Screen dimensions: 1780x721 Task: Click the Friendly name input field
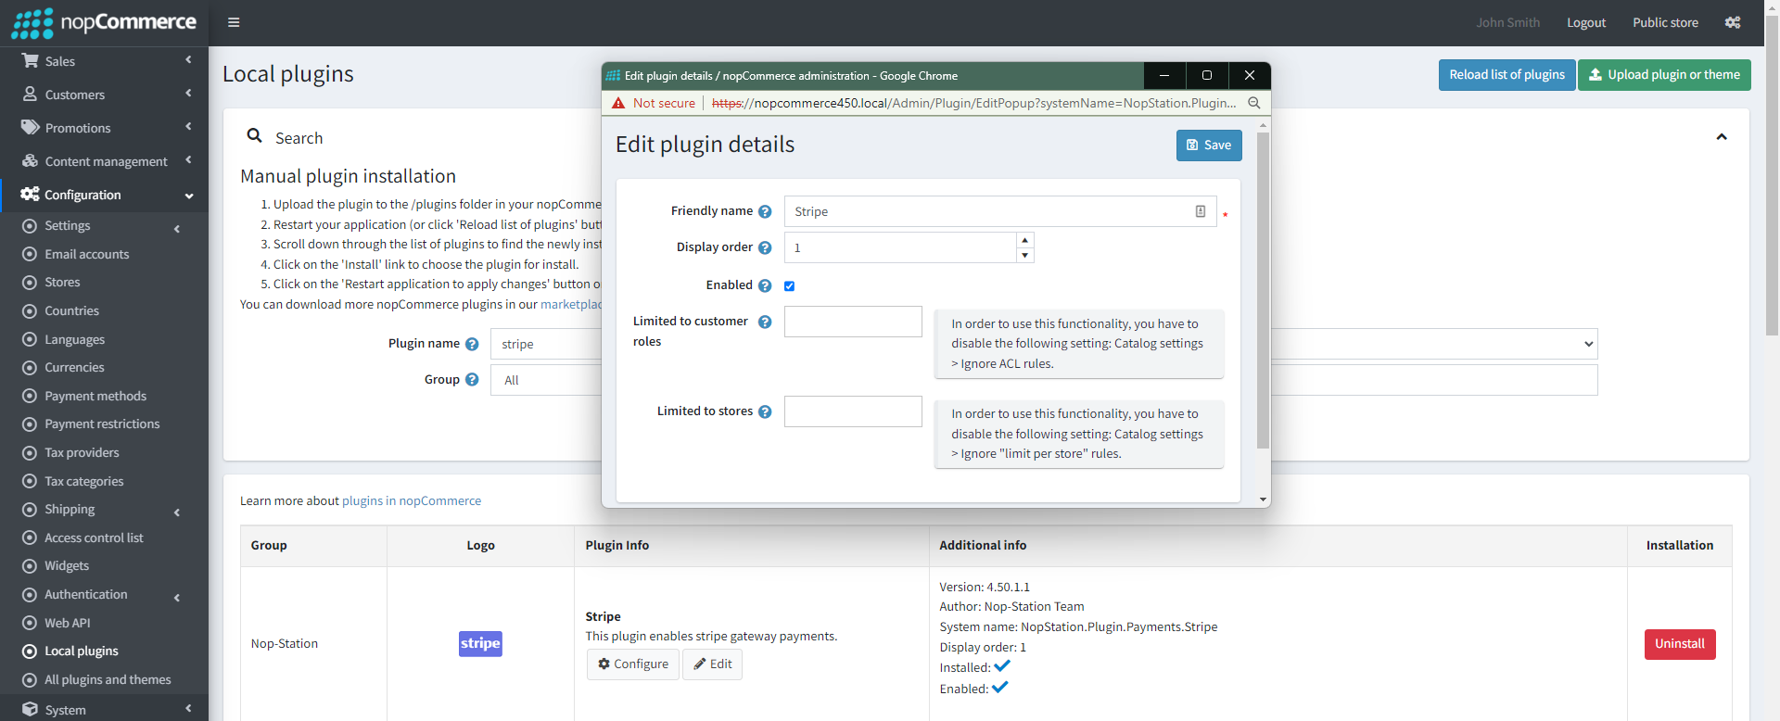pos(1000,211)
